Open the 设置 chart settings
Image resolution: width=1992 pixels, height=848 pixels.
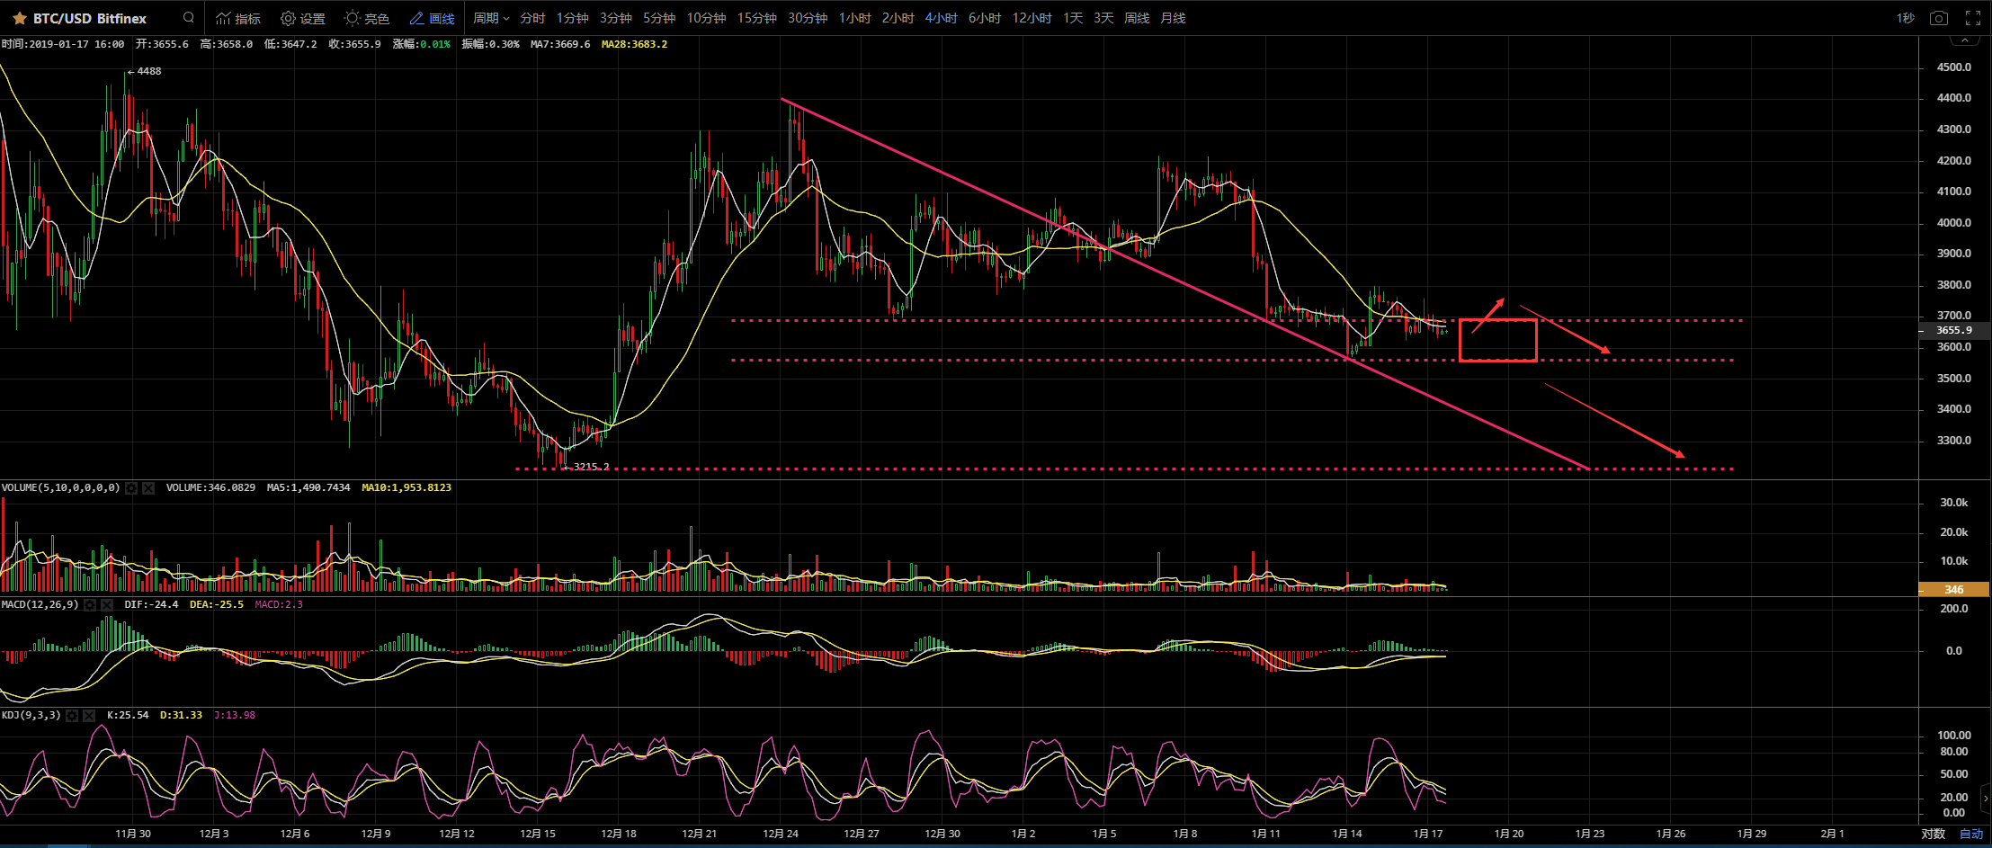(303, 18)
